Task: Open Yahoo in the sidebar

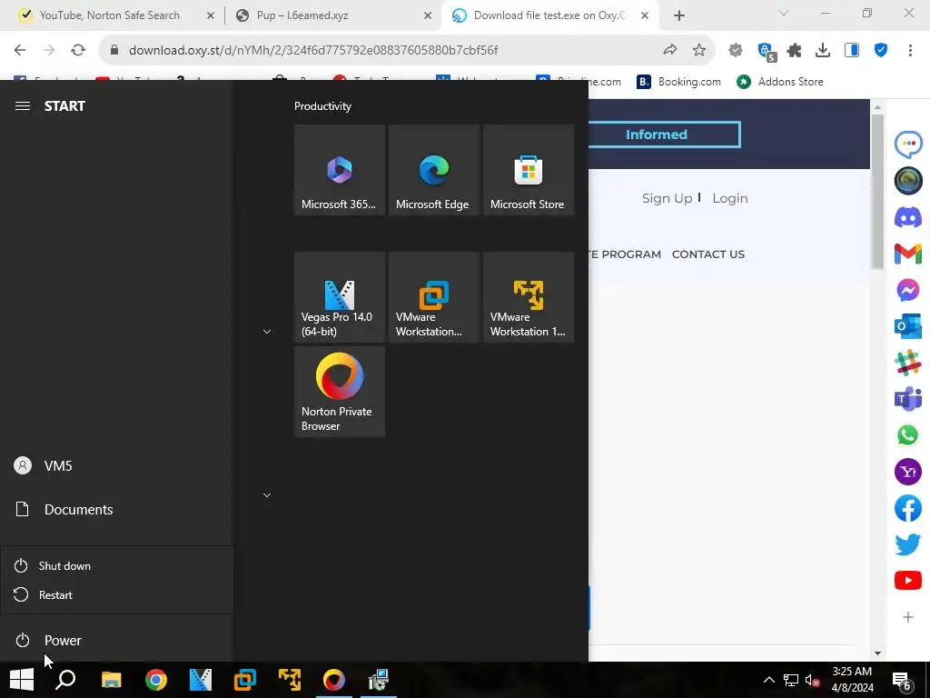Action: [x=908, y=472]
